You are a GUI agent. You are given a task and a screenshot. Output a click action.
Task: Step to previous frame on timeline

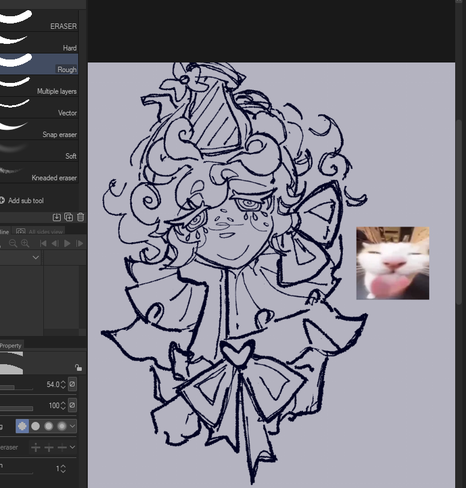pos(55,243)
